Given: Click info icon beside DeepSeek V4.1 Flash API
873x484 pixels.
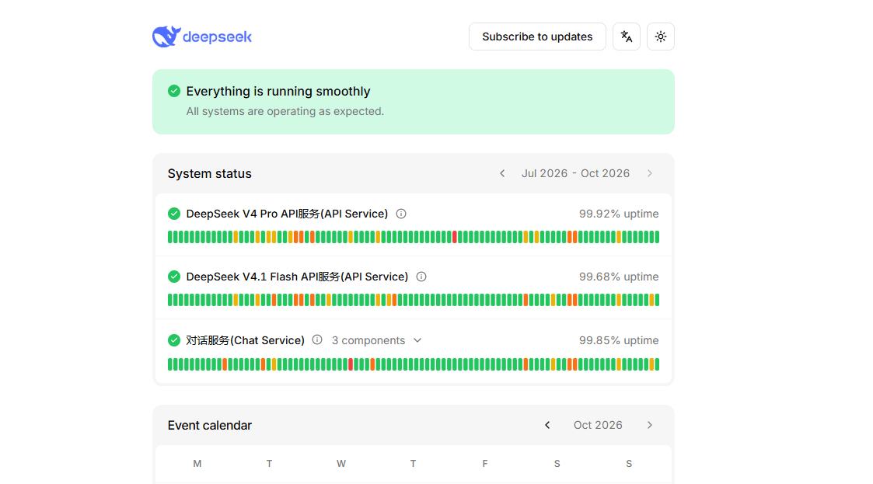Looking at the screenshot, I should pos(421,277).
